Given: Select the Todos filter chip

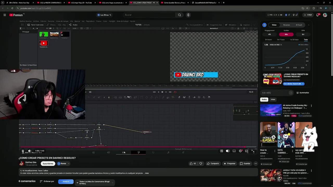Looking at the screenshot, I should click(x=264, y=99).
